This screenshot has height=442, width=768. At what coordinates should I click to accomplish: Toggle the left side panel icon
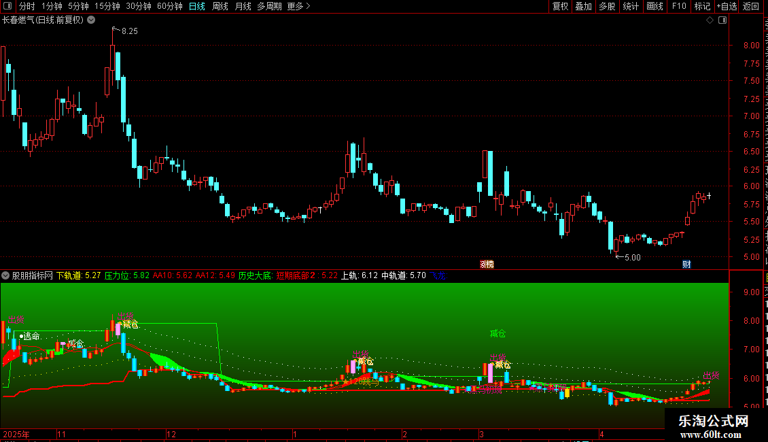click(x=7, y=6)
